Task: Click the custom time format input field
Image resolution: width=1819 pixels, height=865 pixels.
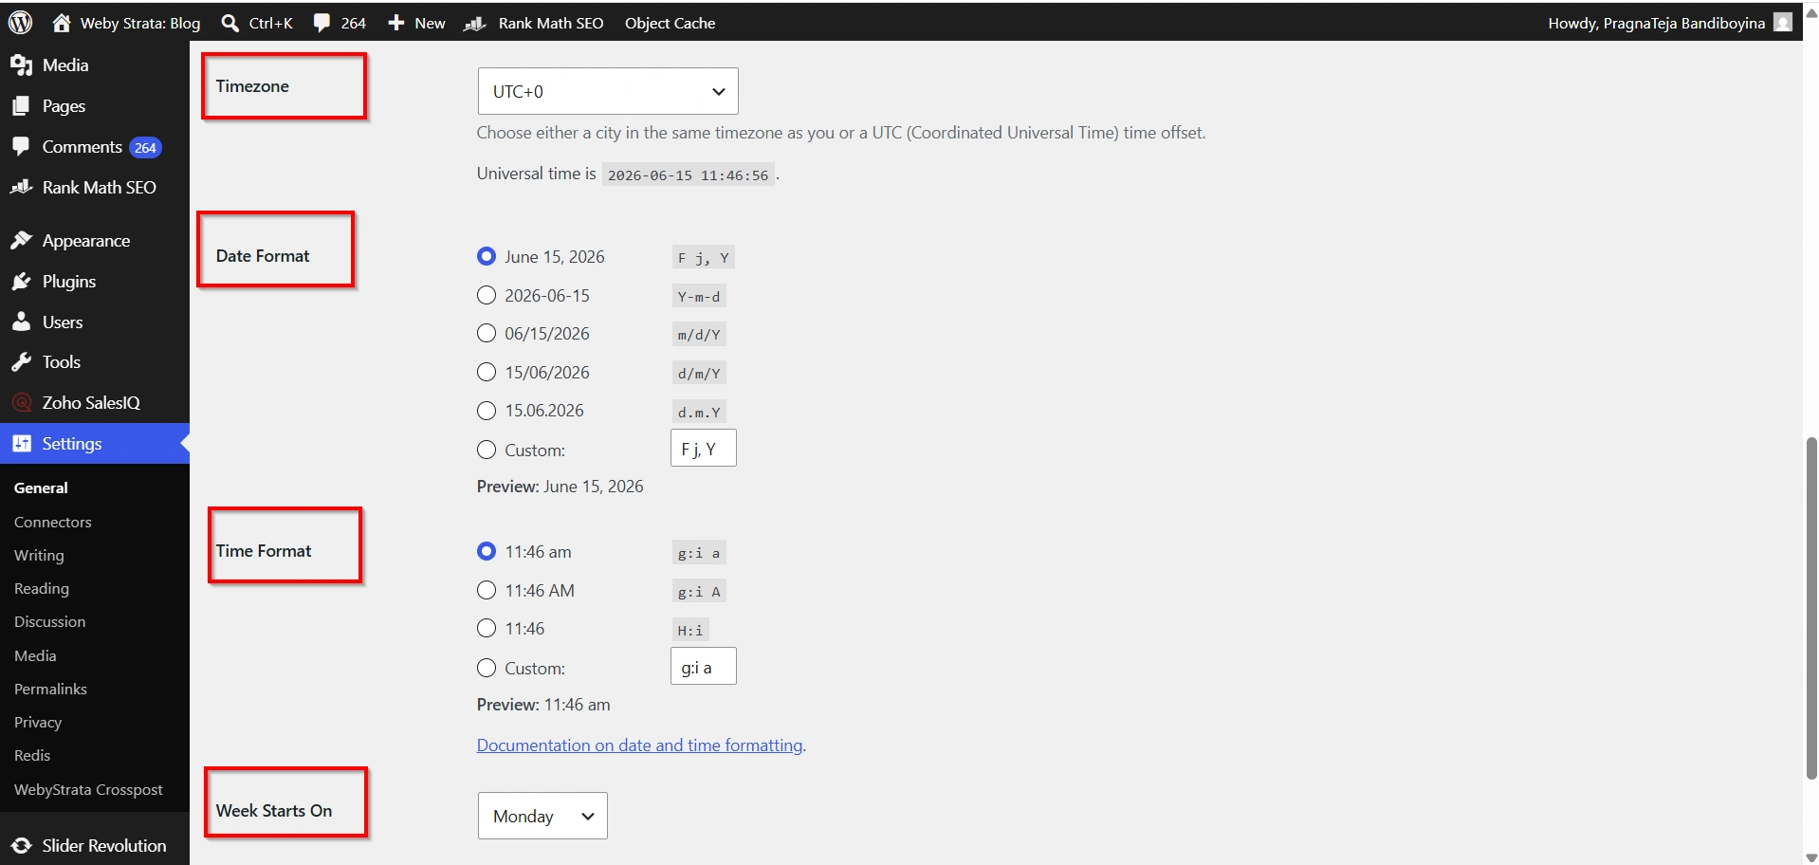Action: pos(704,666)
